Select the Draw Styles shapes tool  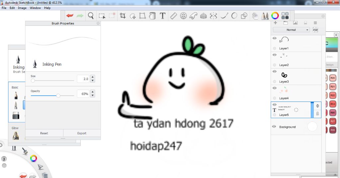(244, 16)
